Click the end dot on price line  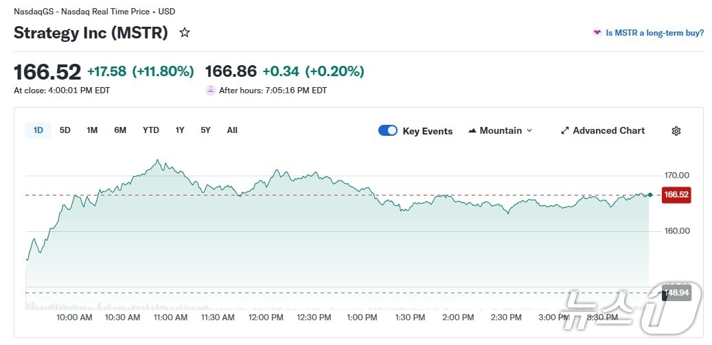650,195
